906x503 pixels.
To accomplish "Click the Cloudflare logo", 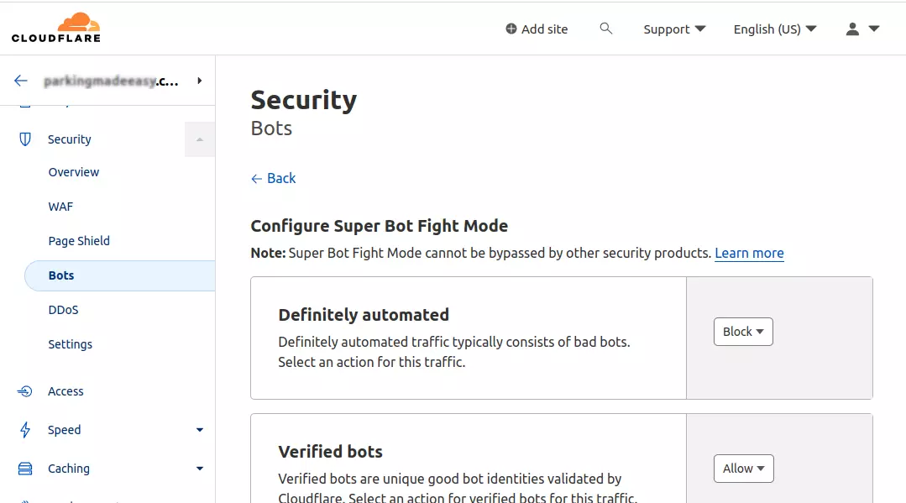I will pos(56,27).
